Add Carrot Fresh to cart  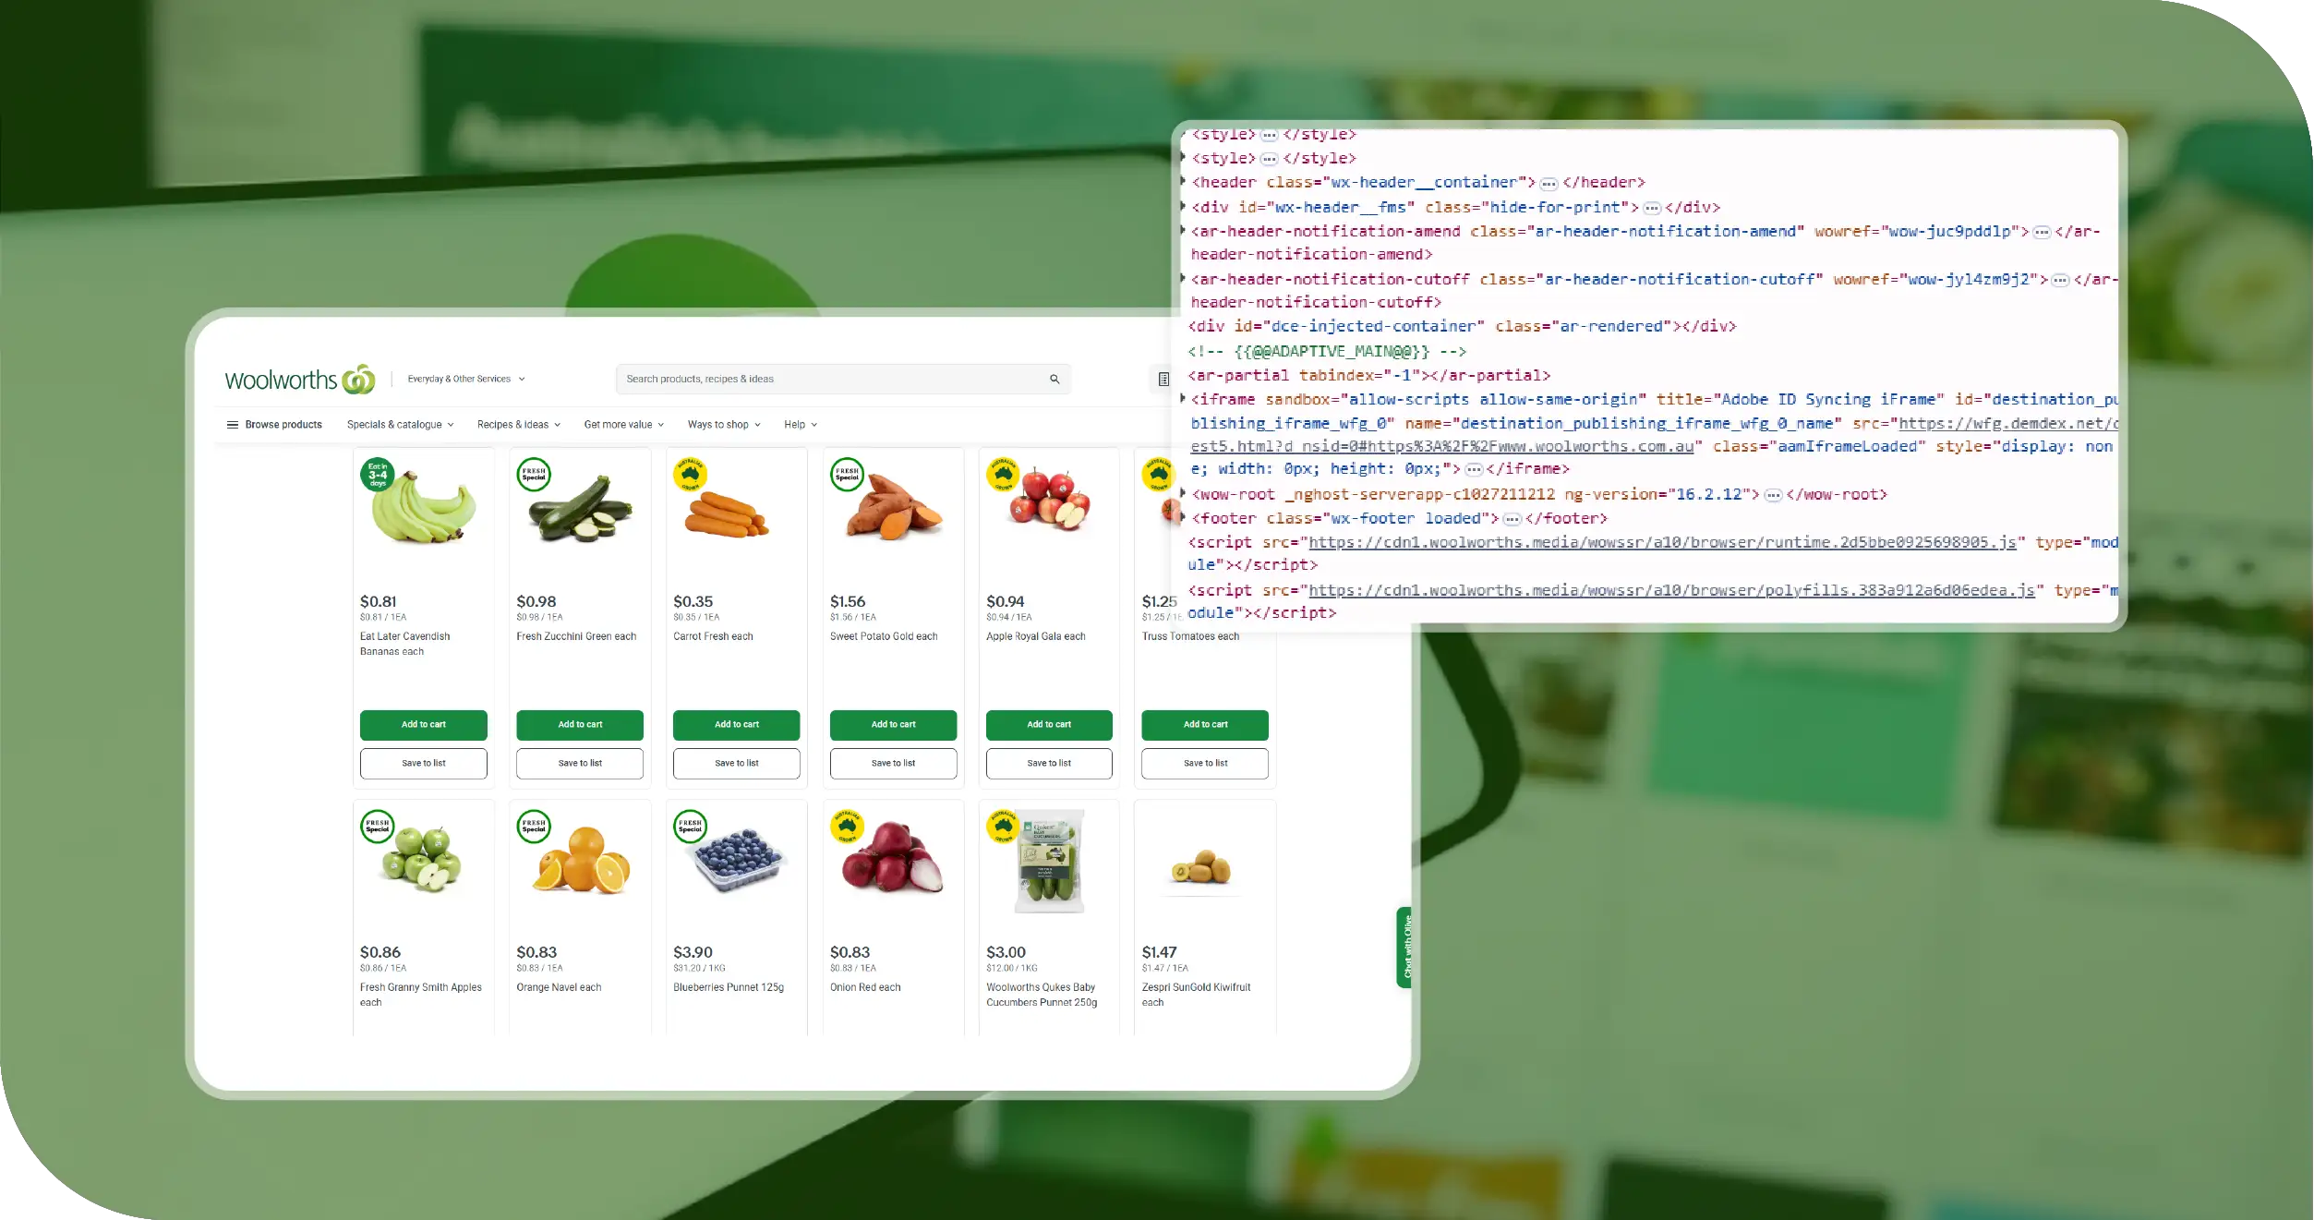click(736, 725)
